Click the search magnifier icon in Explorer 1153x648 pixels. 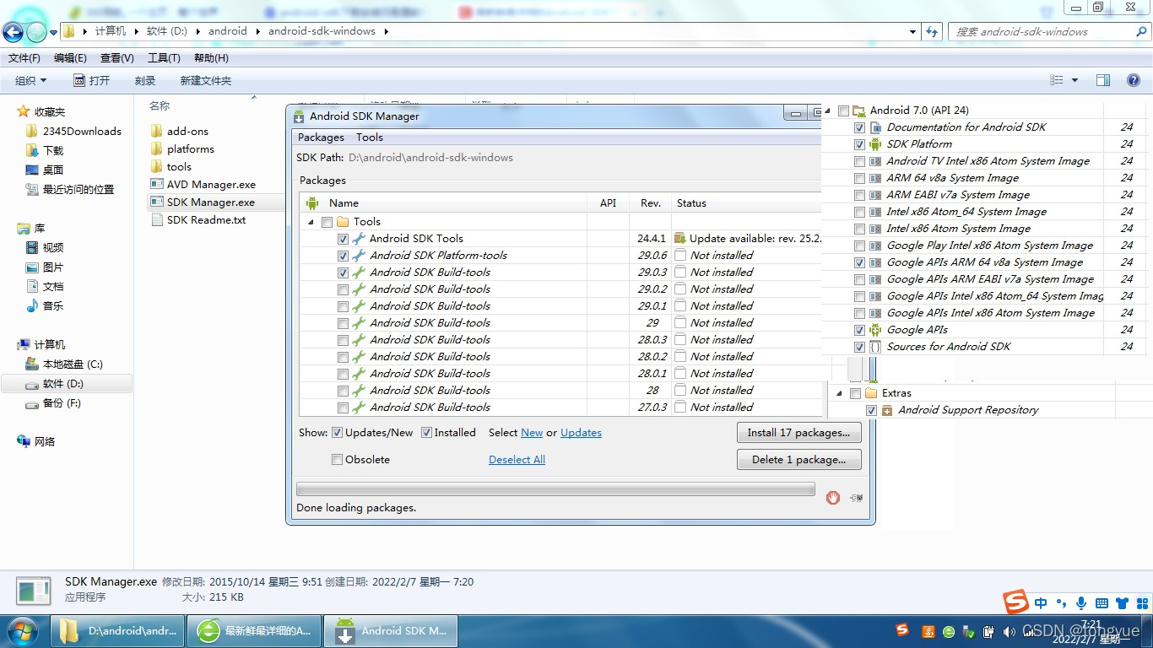pos(1141,31)
